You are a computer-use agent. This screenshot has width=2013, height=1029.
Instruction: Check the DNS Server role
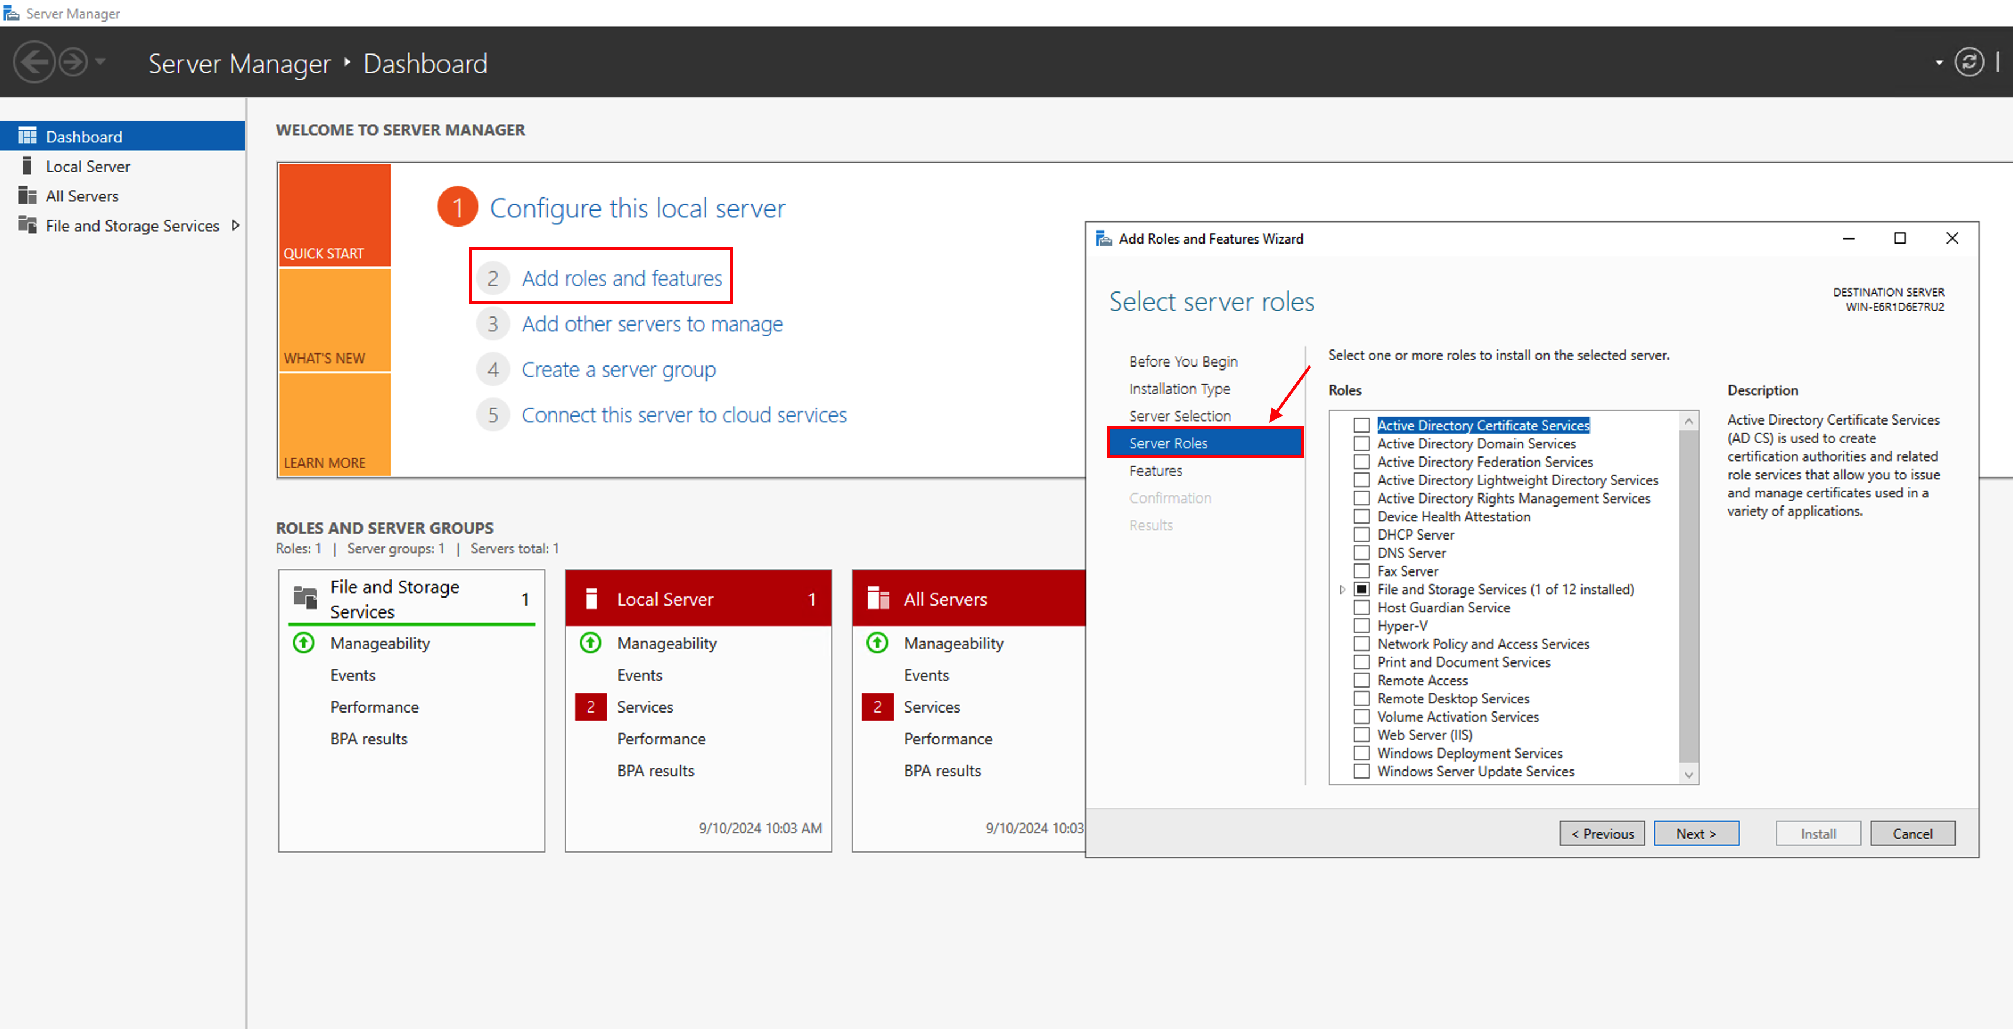(1361, 553)
